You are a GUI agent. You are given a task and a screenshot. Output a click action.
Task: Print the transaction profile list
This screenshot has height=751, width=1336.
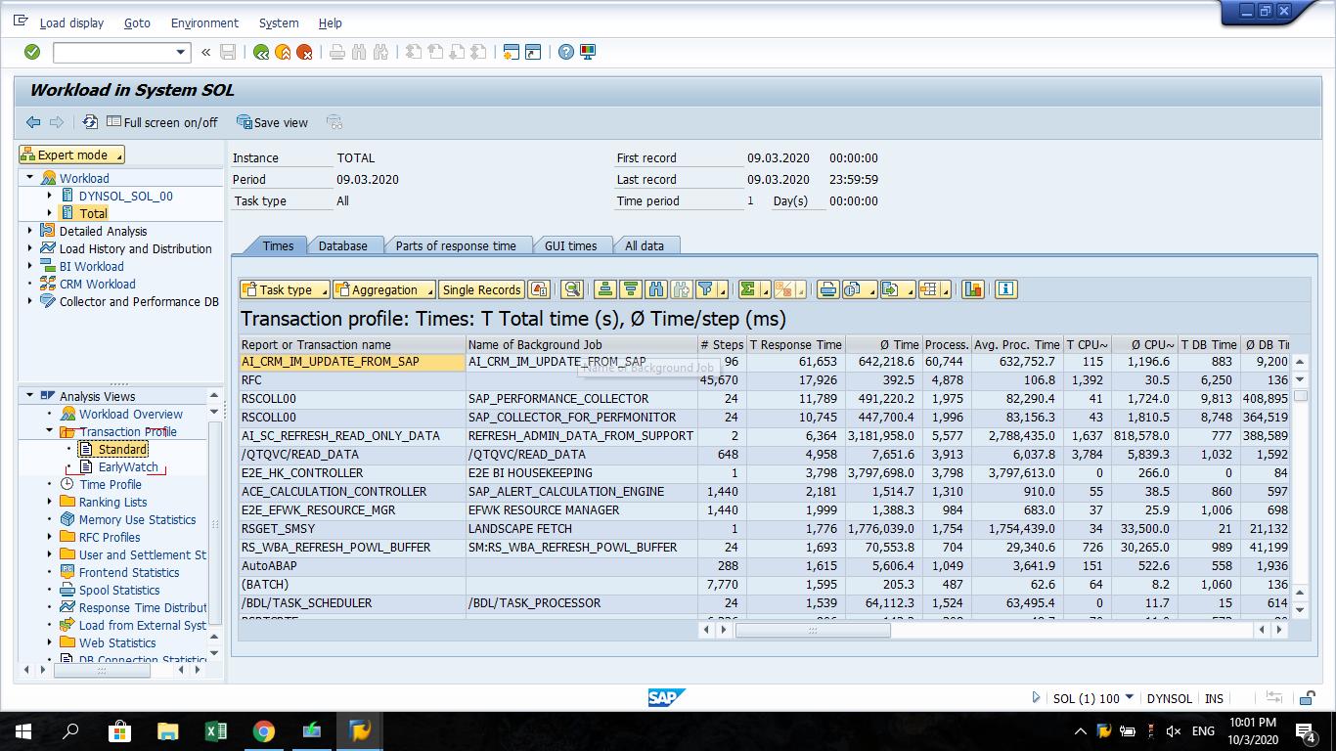point(826,288)
